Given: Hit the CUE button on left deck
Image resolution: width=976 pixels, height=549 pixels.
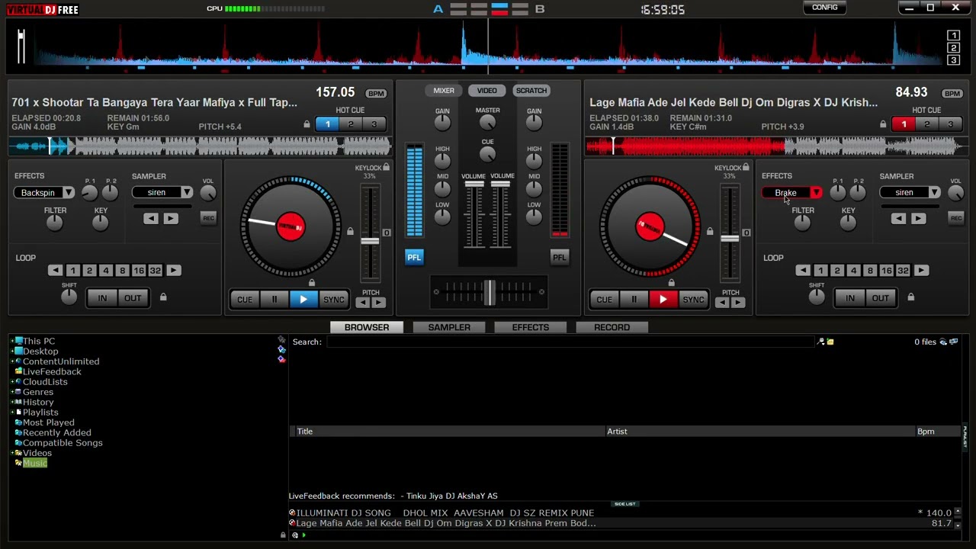Looking at the screenshot, I should tap(244, 300).
